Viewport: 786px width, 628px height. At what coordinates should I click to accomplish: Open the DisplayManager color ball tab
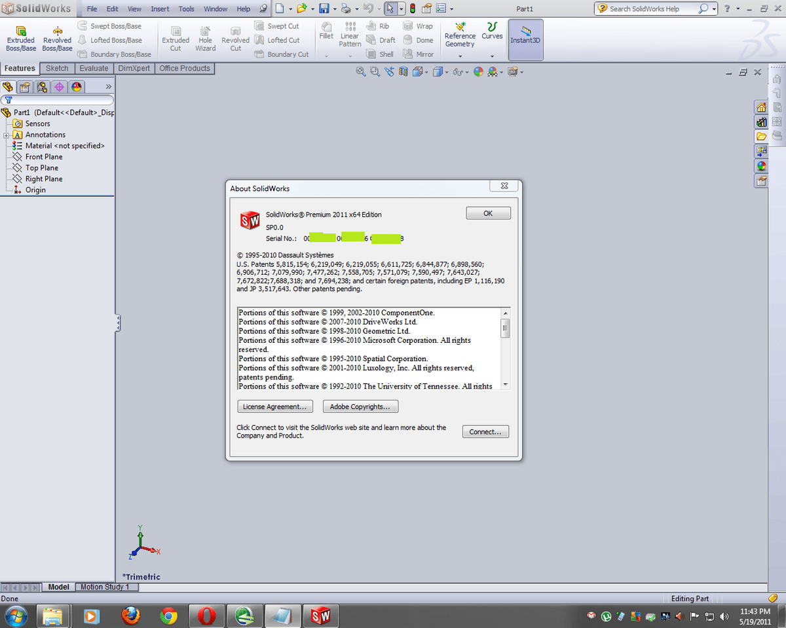(x=76, y=86)
